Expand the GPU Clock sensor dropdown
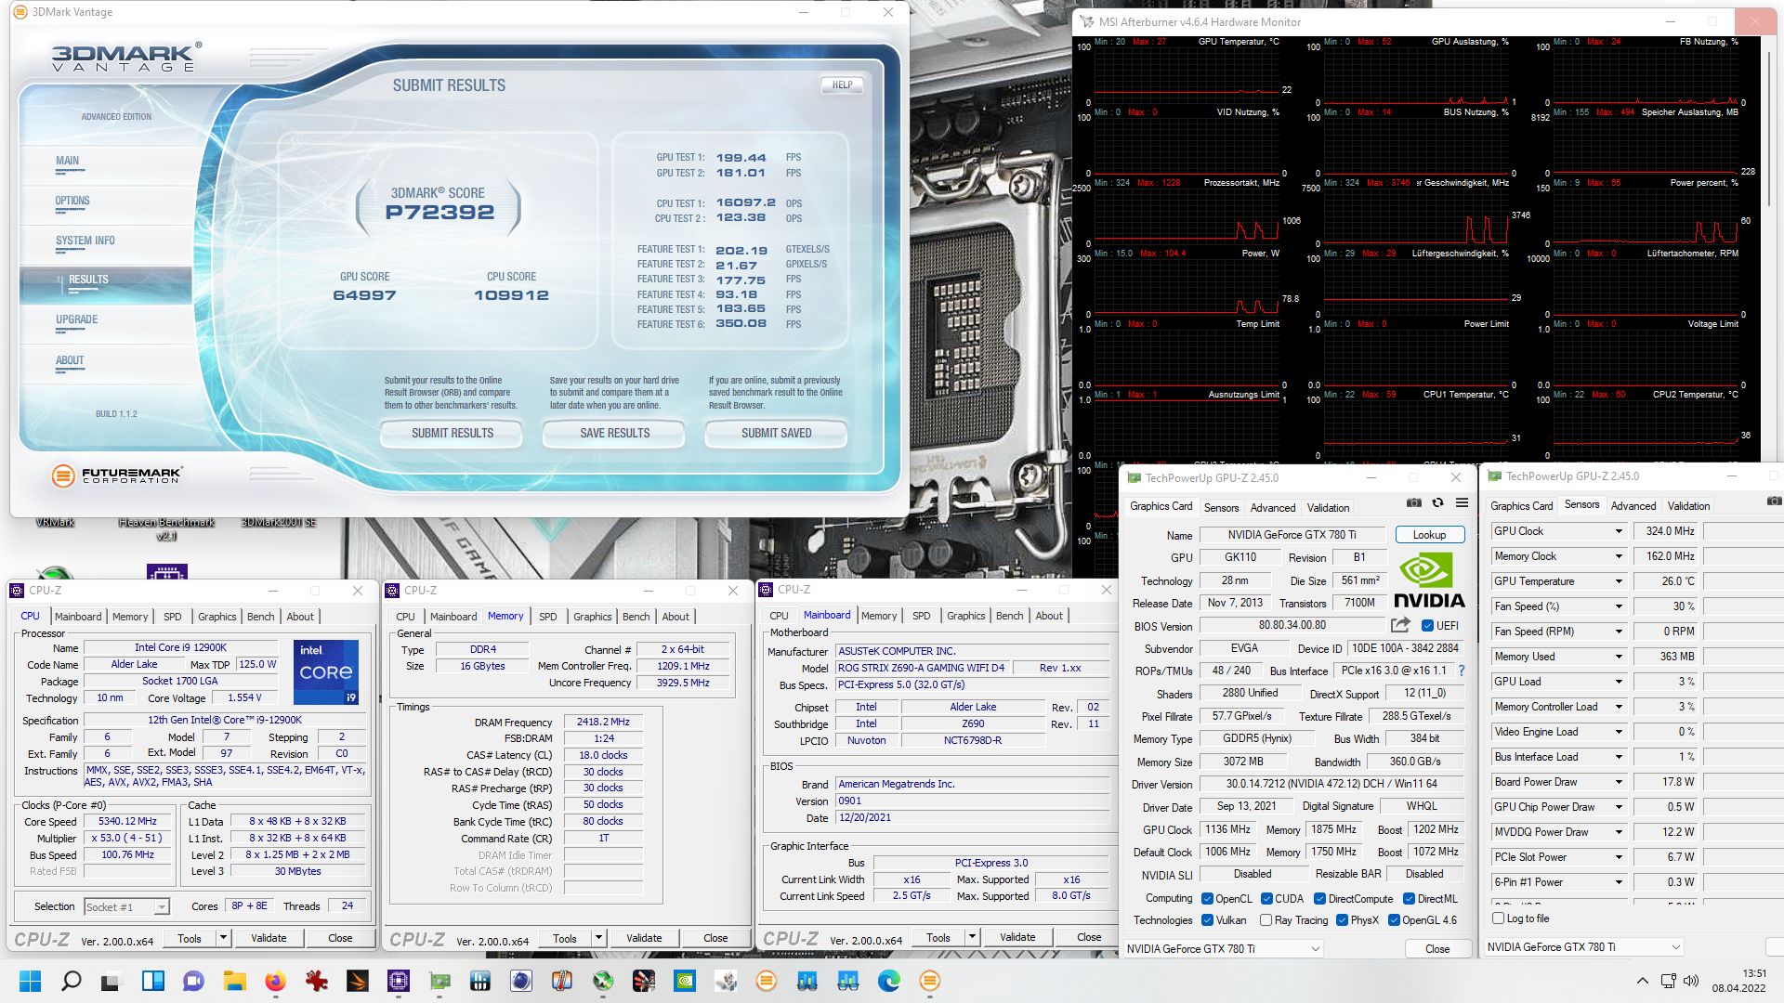1784x1003 pixels. click(x=1619, y=531)
